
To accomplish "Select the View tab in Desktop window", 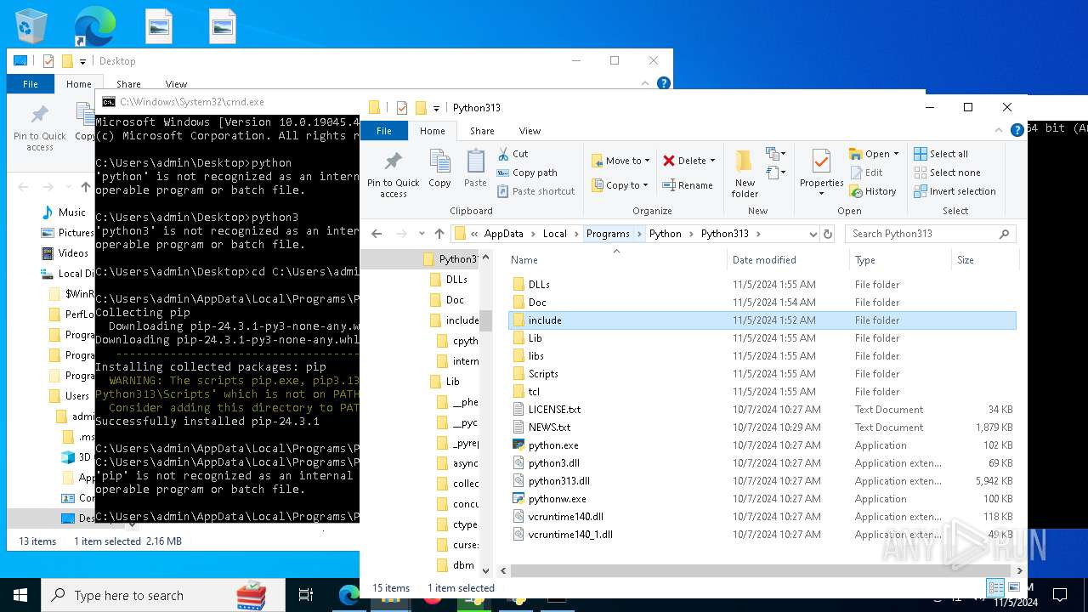I will coord(176,84).
